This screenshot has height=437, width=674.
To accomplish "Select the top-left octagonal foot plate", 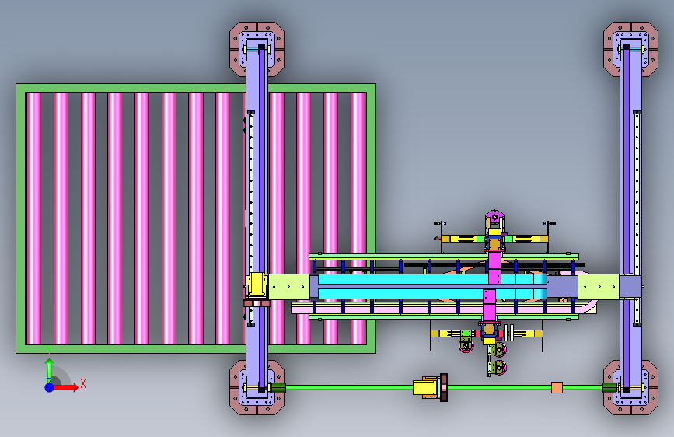I will click(x=257, y=49).
